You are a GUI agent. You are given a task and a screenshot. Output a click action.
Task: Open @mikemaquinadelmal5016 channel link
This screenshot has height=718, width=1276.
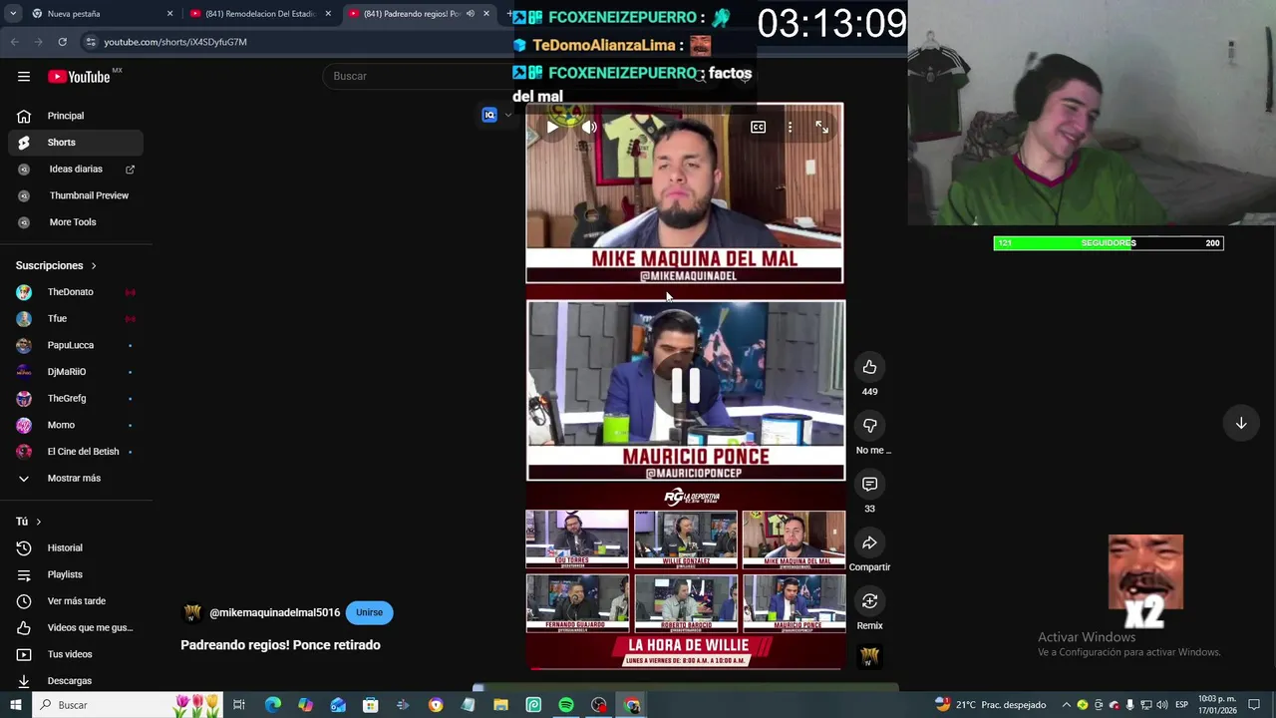pyautogui.click(x=274, y=612)
